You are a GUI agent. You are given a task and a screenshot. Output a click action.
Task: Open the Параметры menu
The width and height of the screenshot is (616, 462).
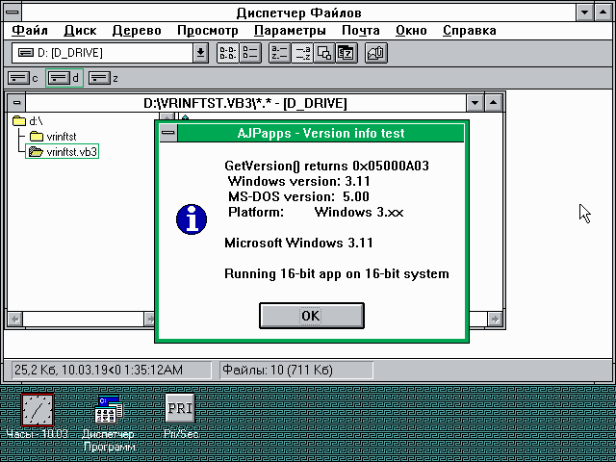pyautogui.click(x=290, y=31)
